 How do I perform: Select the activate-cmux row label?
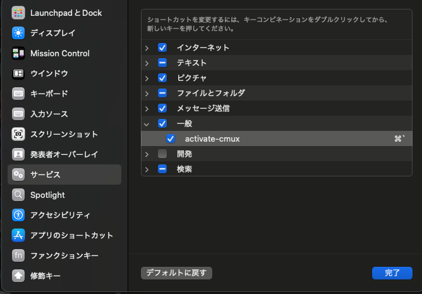[212, 139]
